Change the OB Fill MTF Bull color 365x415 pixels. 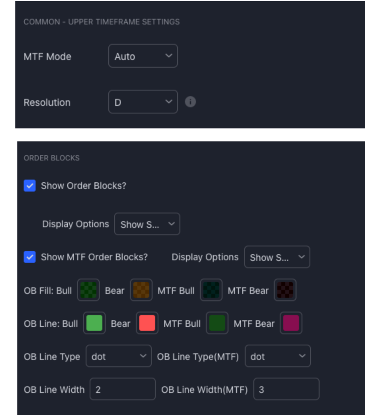tap(211, 290)
